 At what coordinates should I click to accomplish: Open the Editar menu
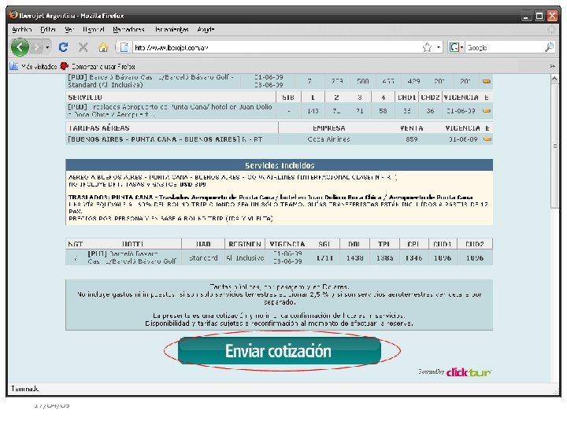click(x=48, y=30)
